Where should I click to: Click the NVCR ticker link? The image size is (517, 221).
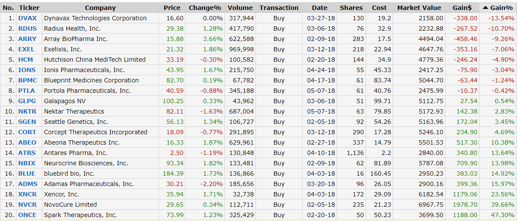pos(27,205)
